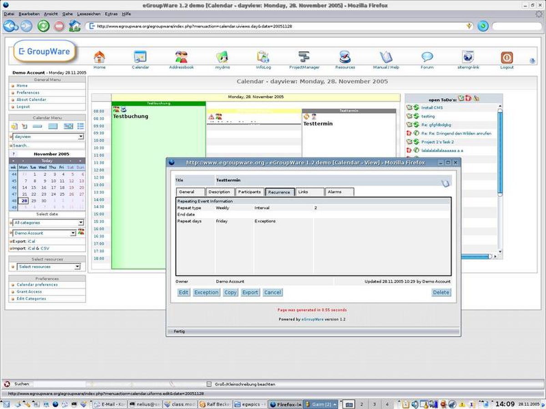Close the find bar with red X icon
This screenshot has width=546, height=409.
click(x=7, y=384)
